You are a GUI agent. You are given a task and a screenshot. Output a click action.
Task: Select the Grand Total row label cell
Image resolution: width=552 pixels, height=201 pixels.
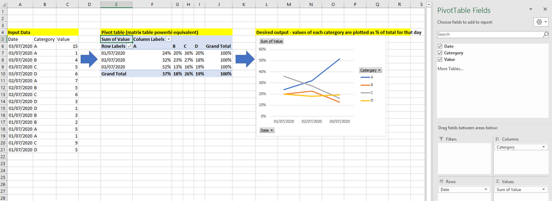click(x=116, y=74)
